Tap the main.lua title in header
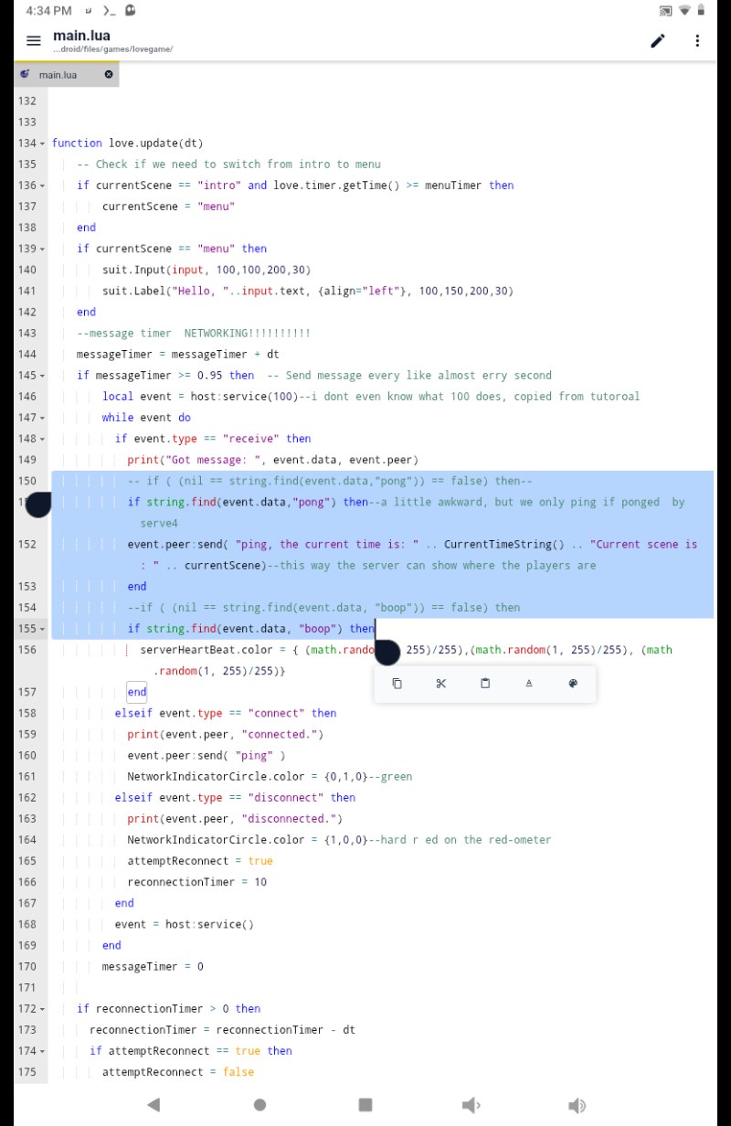 81,36
